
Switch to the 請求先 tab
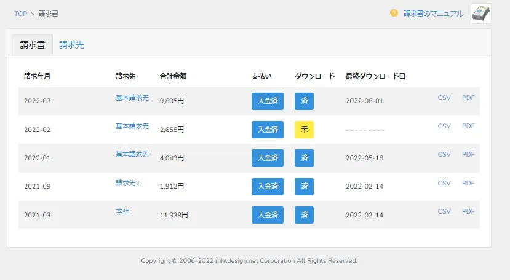(71, 45)
